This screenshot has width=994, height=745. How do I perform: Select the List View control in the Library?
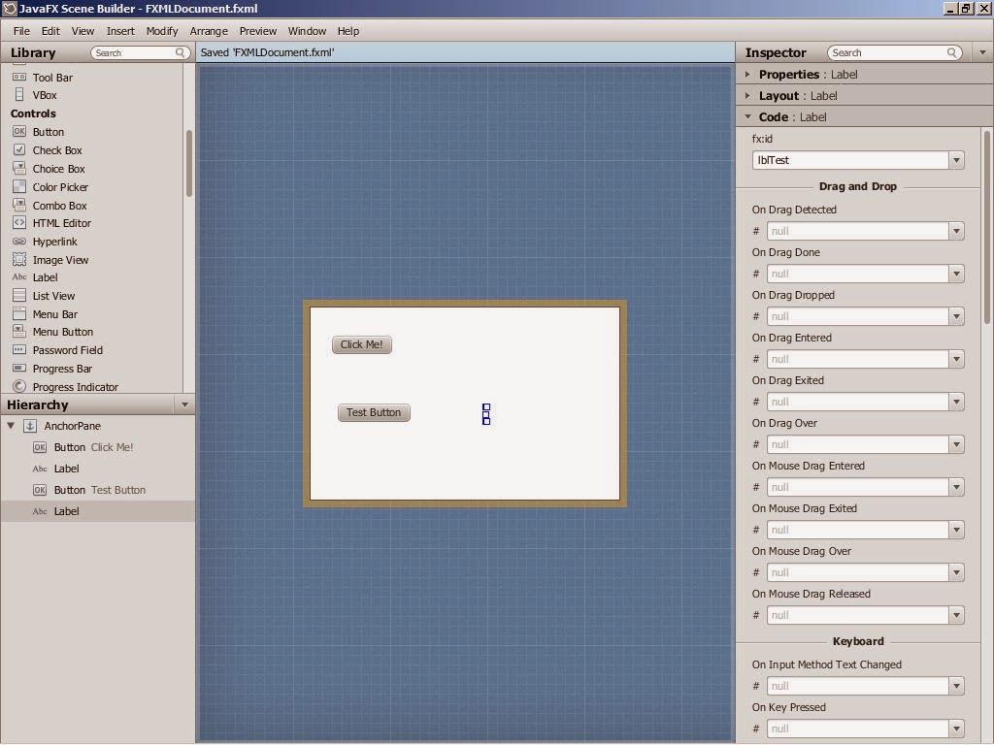(x=53, y=295)
